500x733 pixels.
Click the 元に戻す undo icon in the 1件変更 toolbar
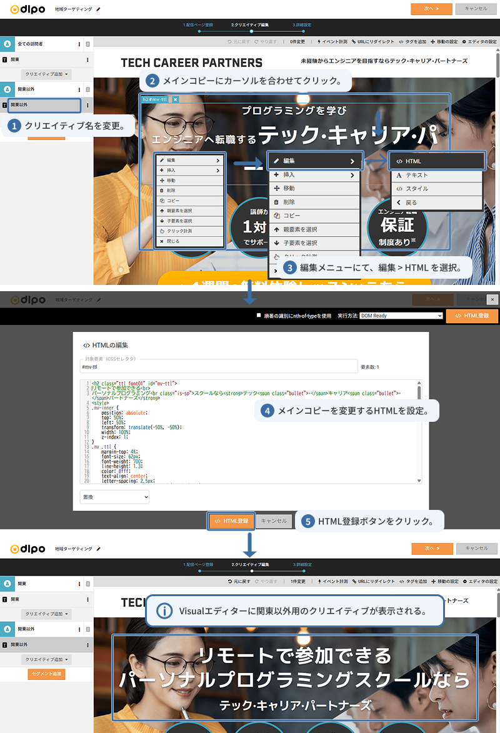click(229, 582)
